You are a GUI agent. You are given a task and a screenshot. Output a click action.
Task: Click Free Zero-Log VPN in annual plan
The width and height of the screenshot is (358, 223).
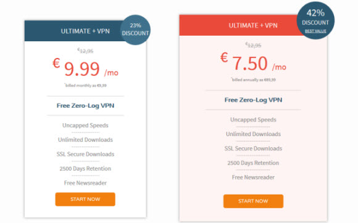pyautogui.click(x=253, y=100)
